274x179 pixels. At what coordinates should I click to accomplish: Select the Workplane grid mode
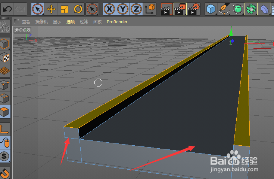pos(5,71)
